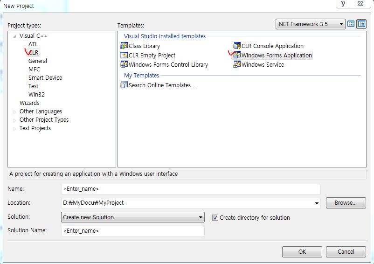Click the Visual C++ label in tree

pos(34,36)
